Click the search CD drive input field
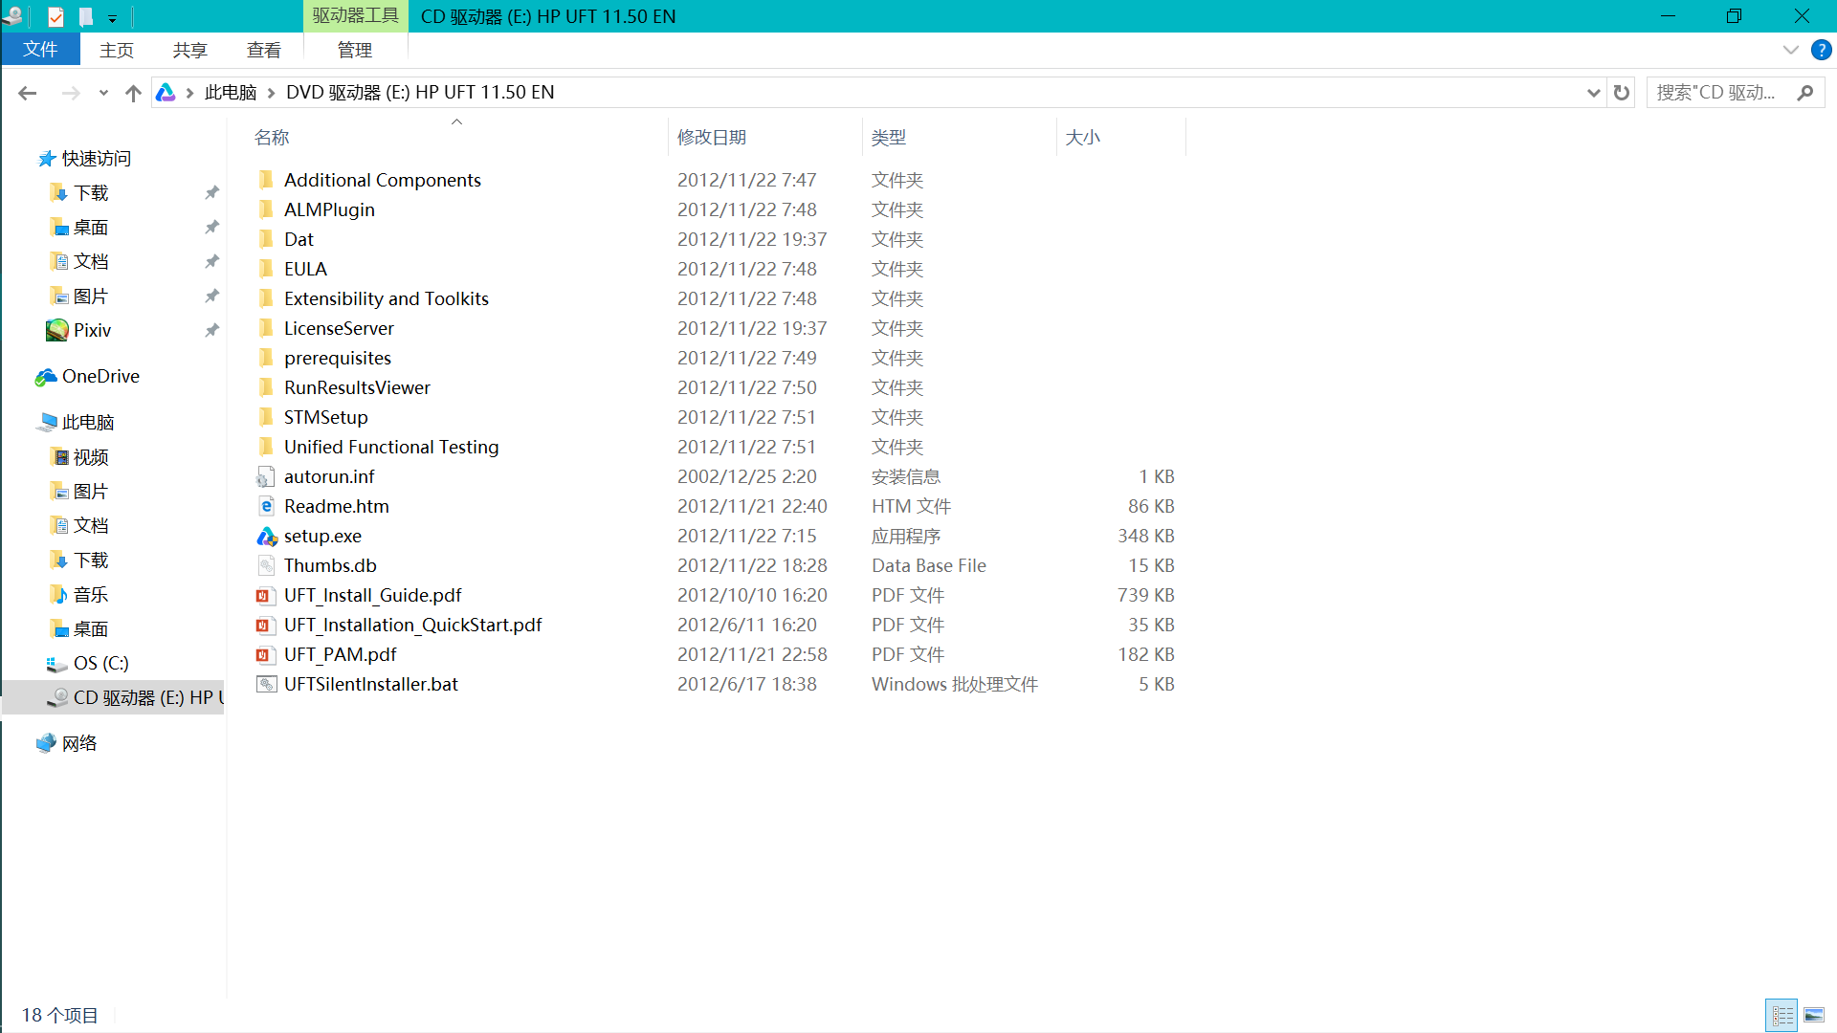Viewport: 1837px width, 1033px height. click(x=1718, y=93)
